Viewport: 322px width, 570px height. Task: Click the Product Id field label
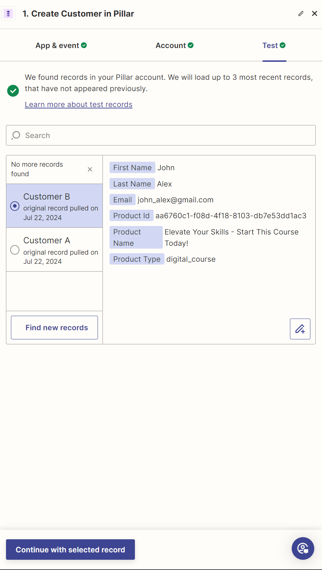[131, 216]
